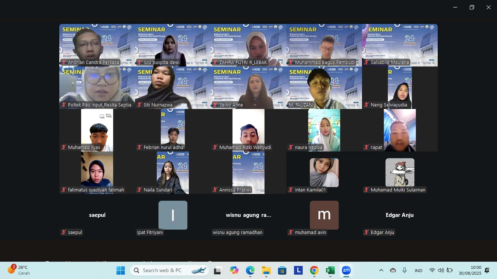Open Microsoft Store from the taskbar
The width and height of the screenshot is (497, 279).
pos(282,270)
